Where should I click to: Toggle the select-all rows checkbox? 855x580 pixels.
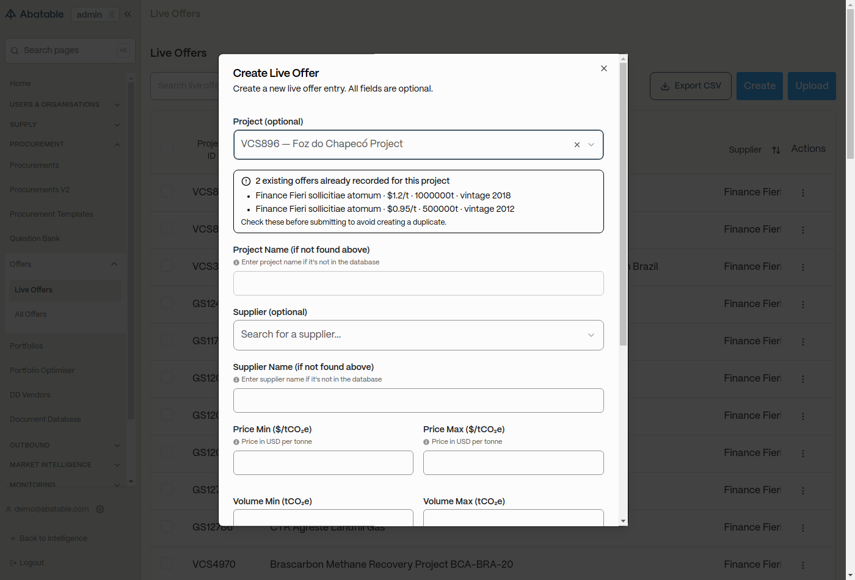(x=167, y=148)
